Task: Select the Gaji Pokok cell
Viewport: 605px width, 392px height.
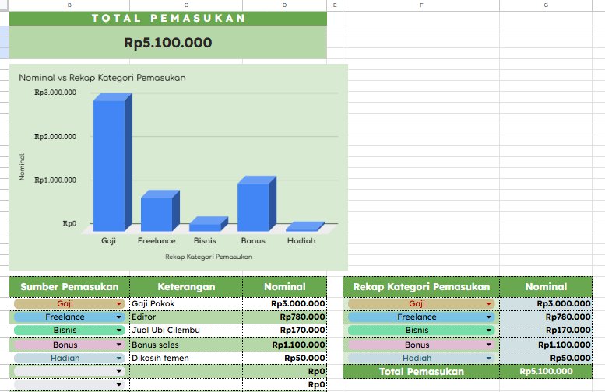Action: (186, 304)
